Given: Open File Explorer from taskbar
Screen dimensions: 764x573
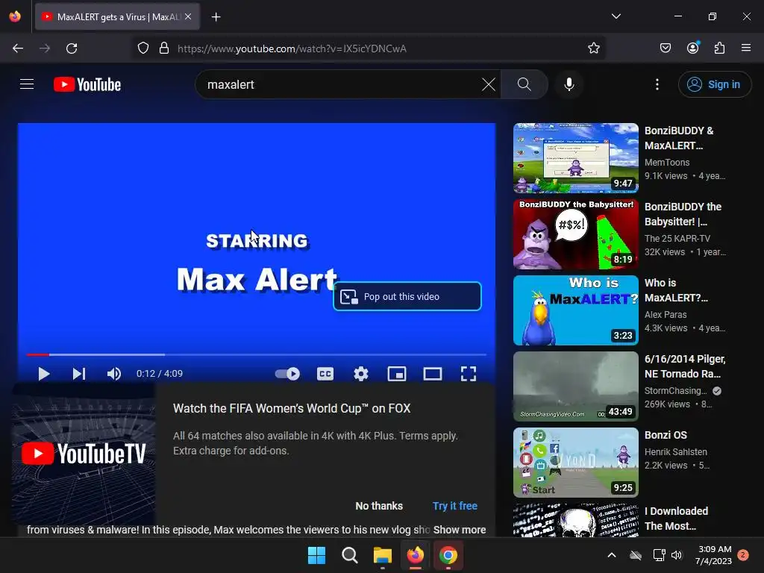Looking at the screenshot, I should (383, 555).
